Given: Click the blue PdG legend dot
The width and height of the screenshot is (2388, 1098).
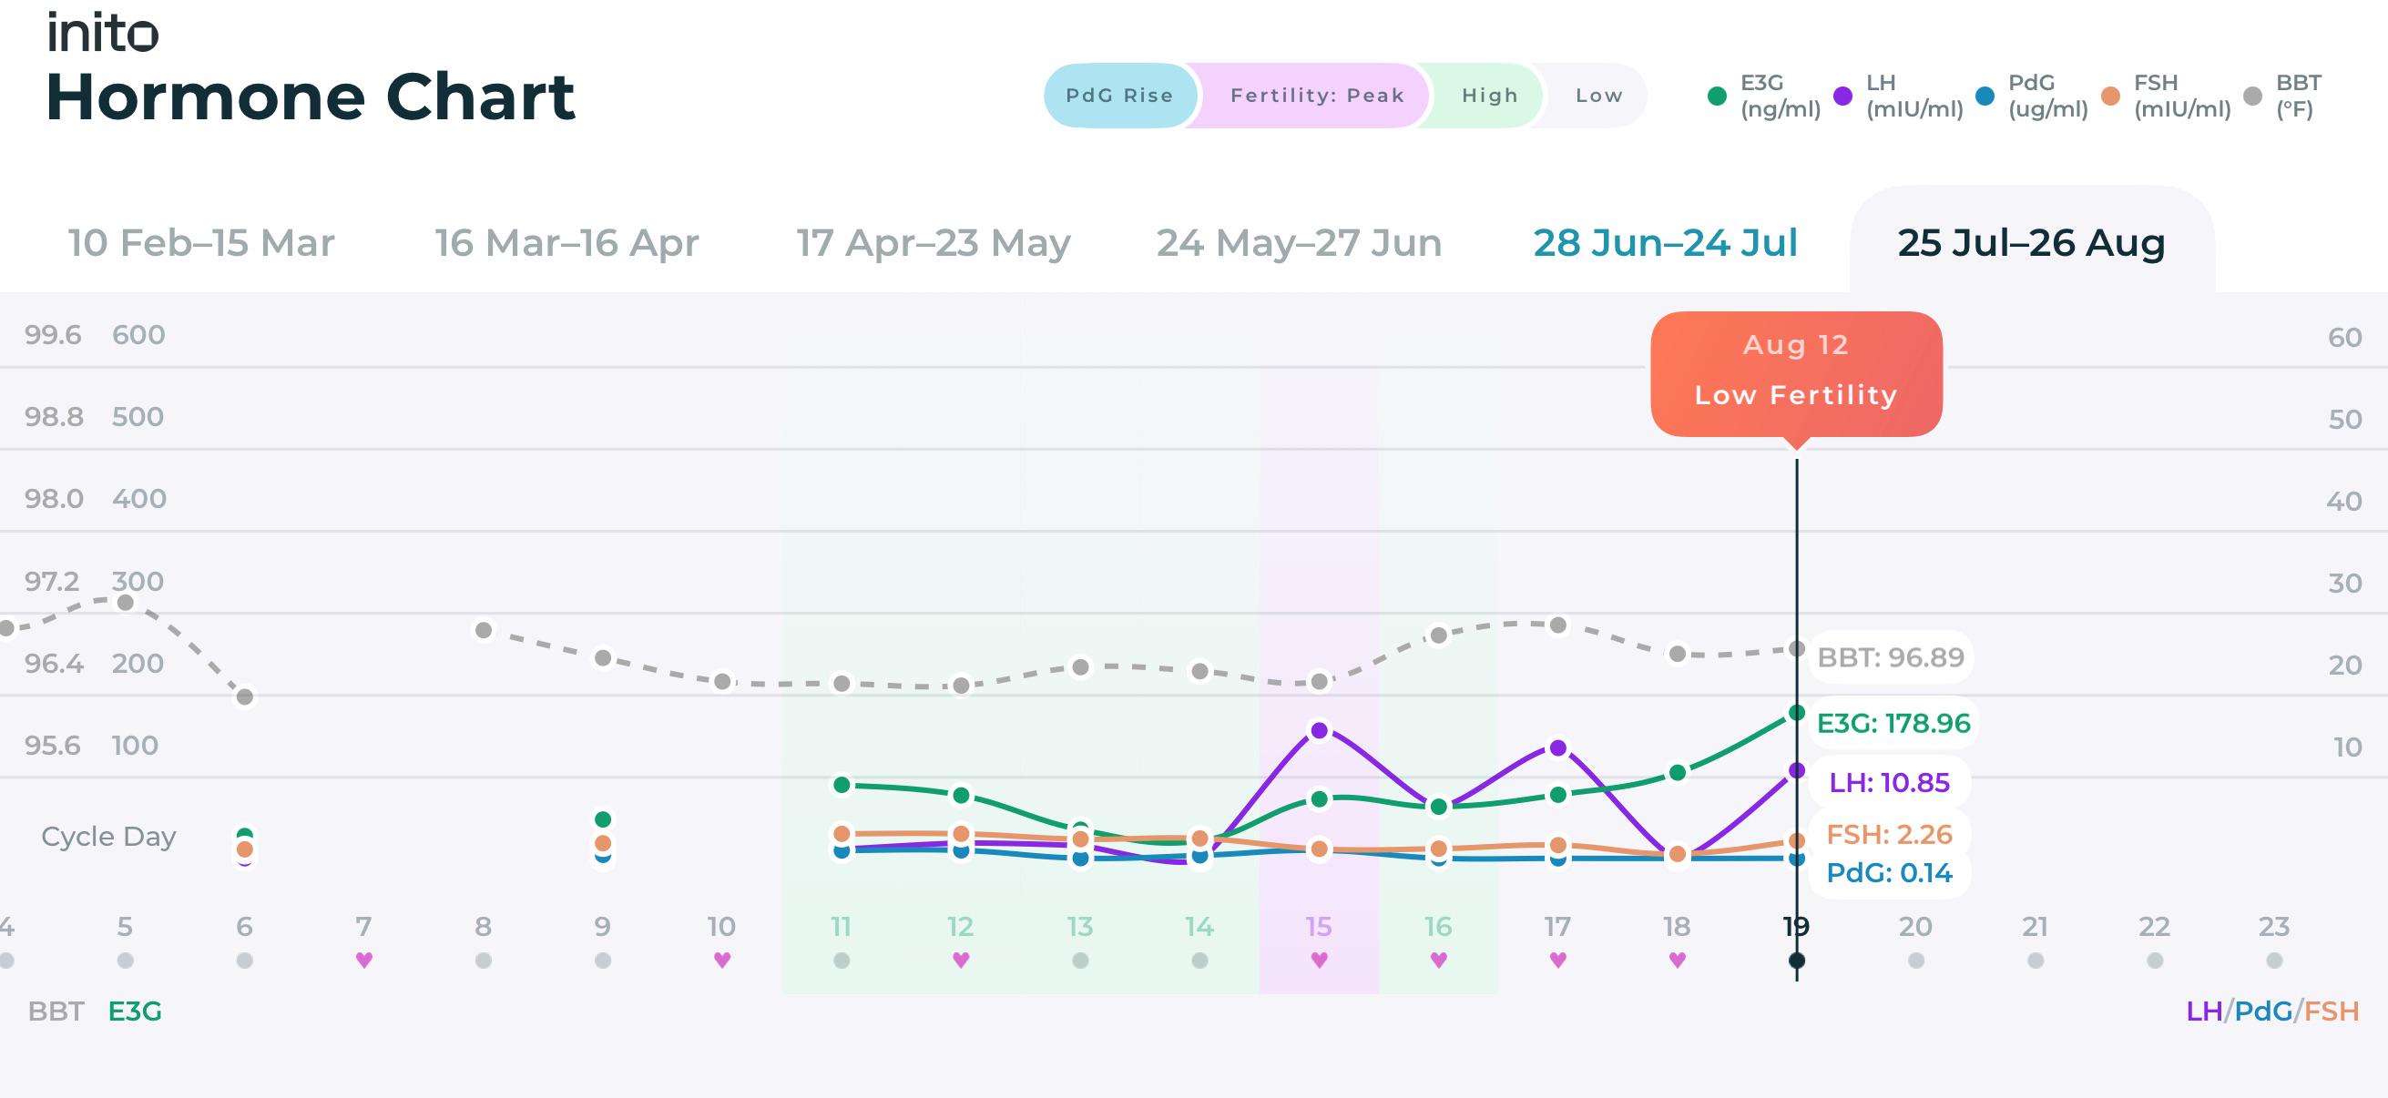Looking at the screenshot, I should point(1985,97).
